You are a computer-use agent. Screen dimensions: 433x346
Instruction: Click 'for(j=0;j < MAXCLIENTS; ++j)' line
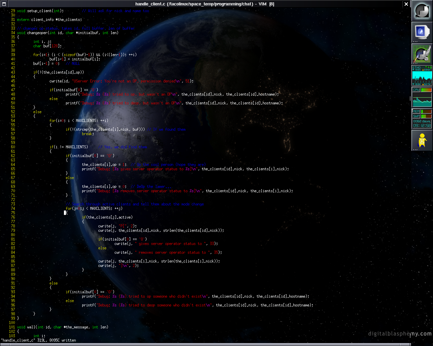94,208
